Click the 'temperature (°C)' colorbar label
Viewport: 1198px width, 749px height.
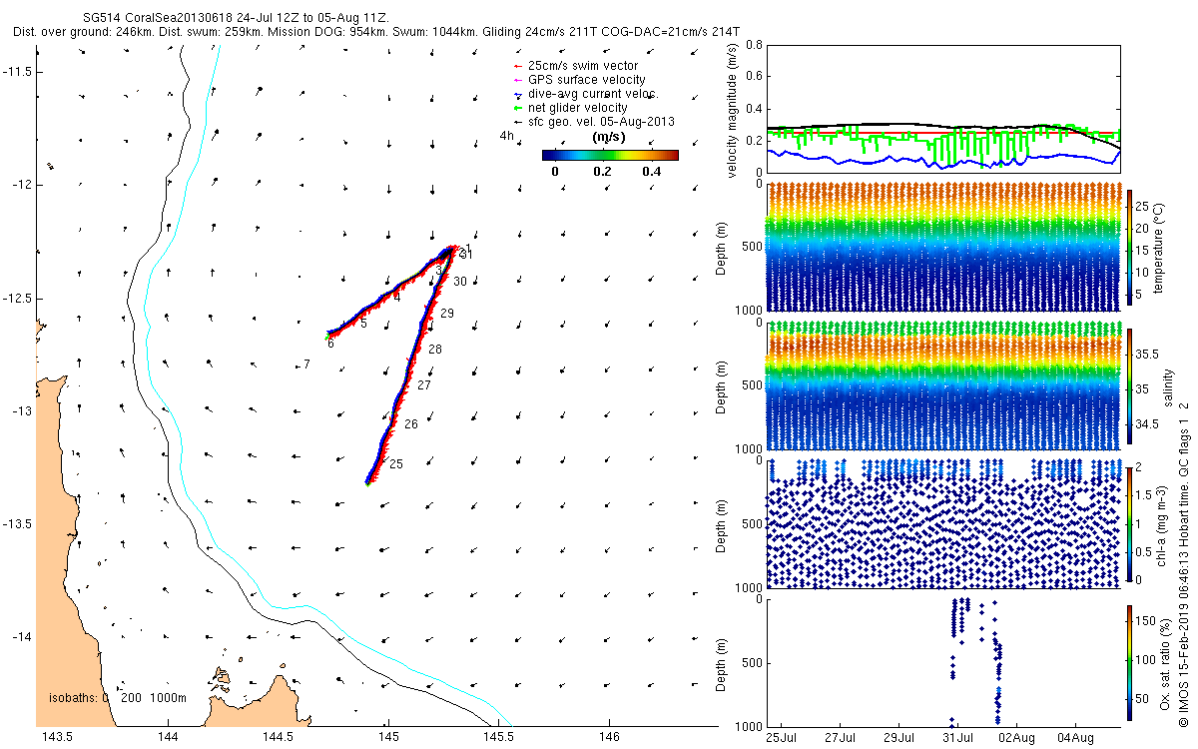pyautogui.click(x=1159, y=247)
